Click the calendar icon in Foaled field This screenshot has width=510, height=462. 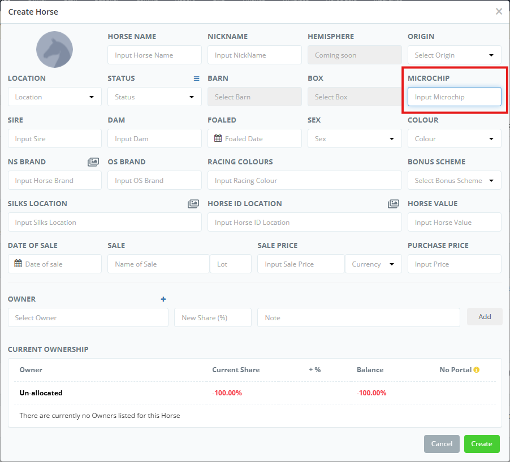pyautogui.click(x=218, y=138)
